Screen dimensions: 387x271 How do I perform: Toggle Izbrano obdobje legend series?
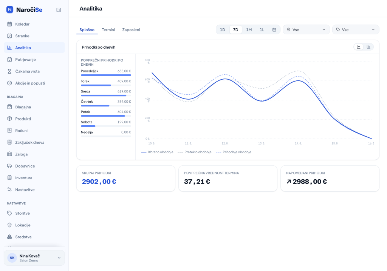tap(157, 152)
